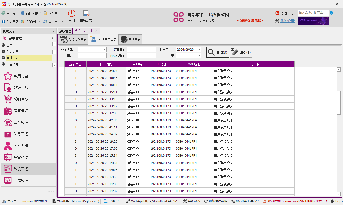Focus the quick command input field

(x=313, y=13)
